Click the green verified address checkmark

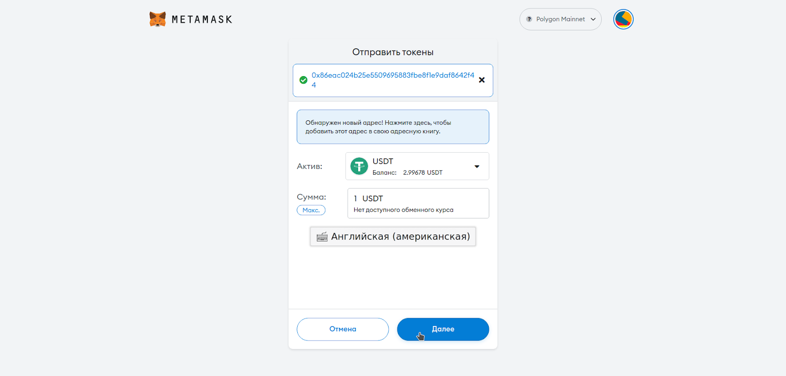pyautogui.click(x=304, y=80)
